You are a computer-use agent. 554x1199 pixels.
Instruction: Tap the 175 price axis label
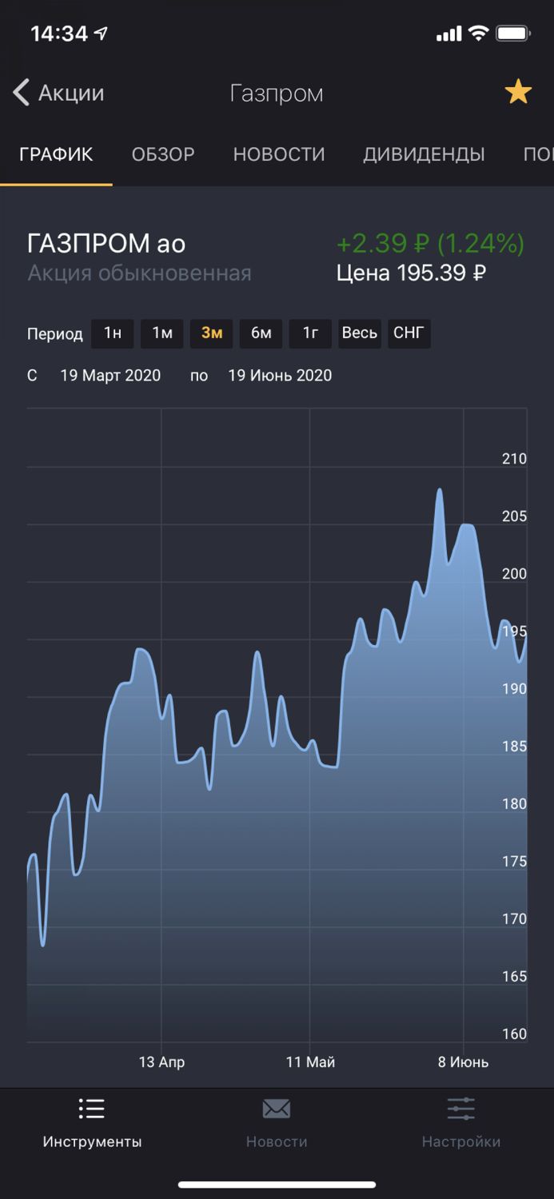tap(514, 862)
